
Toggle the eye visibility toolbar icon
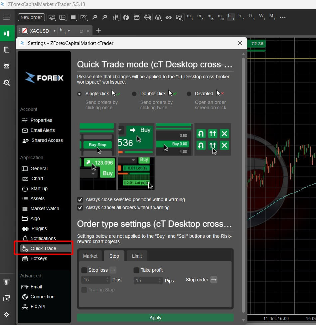[x=169, y=17]
